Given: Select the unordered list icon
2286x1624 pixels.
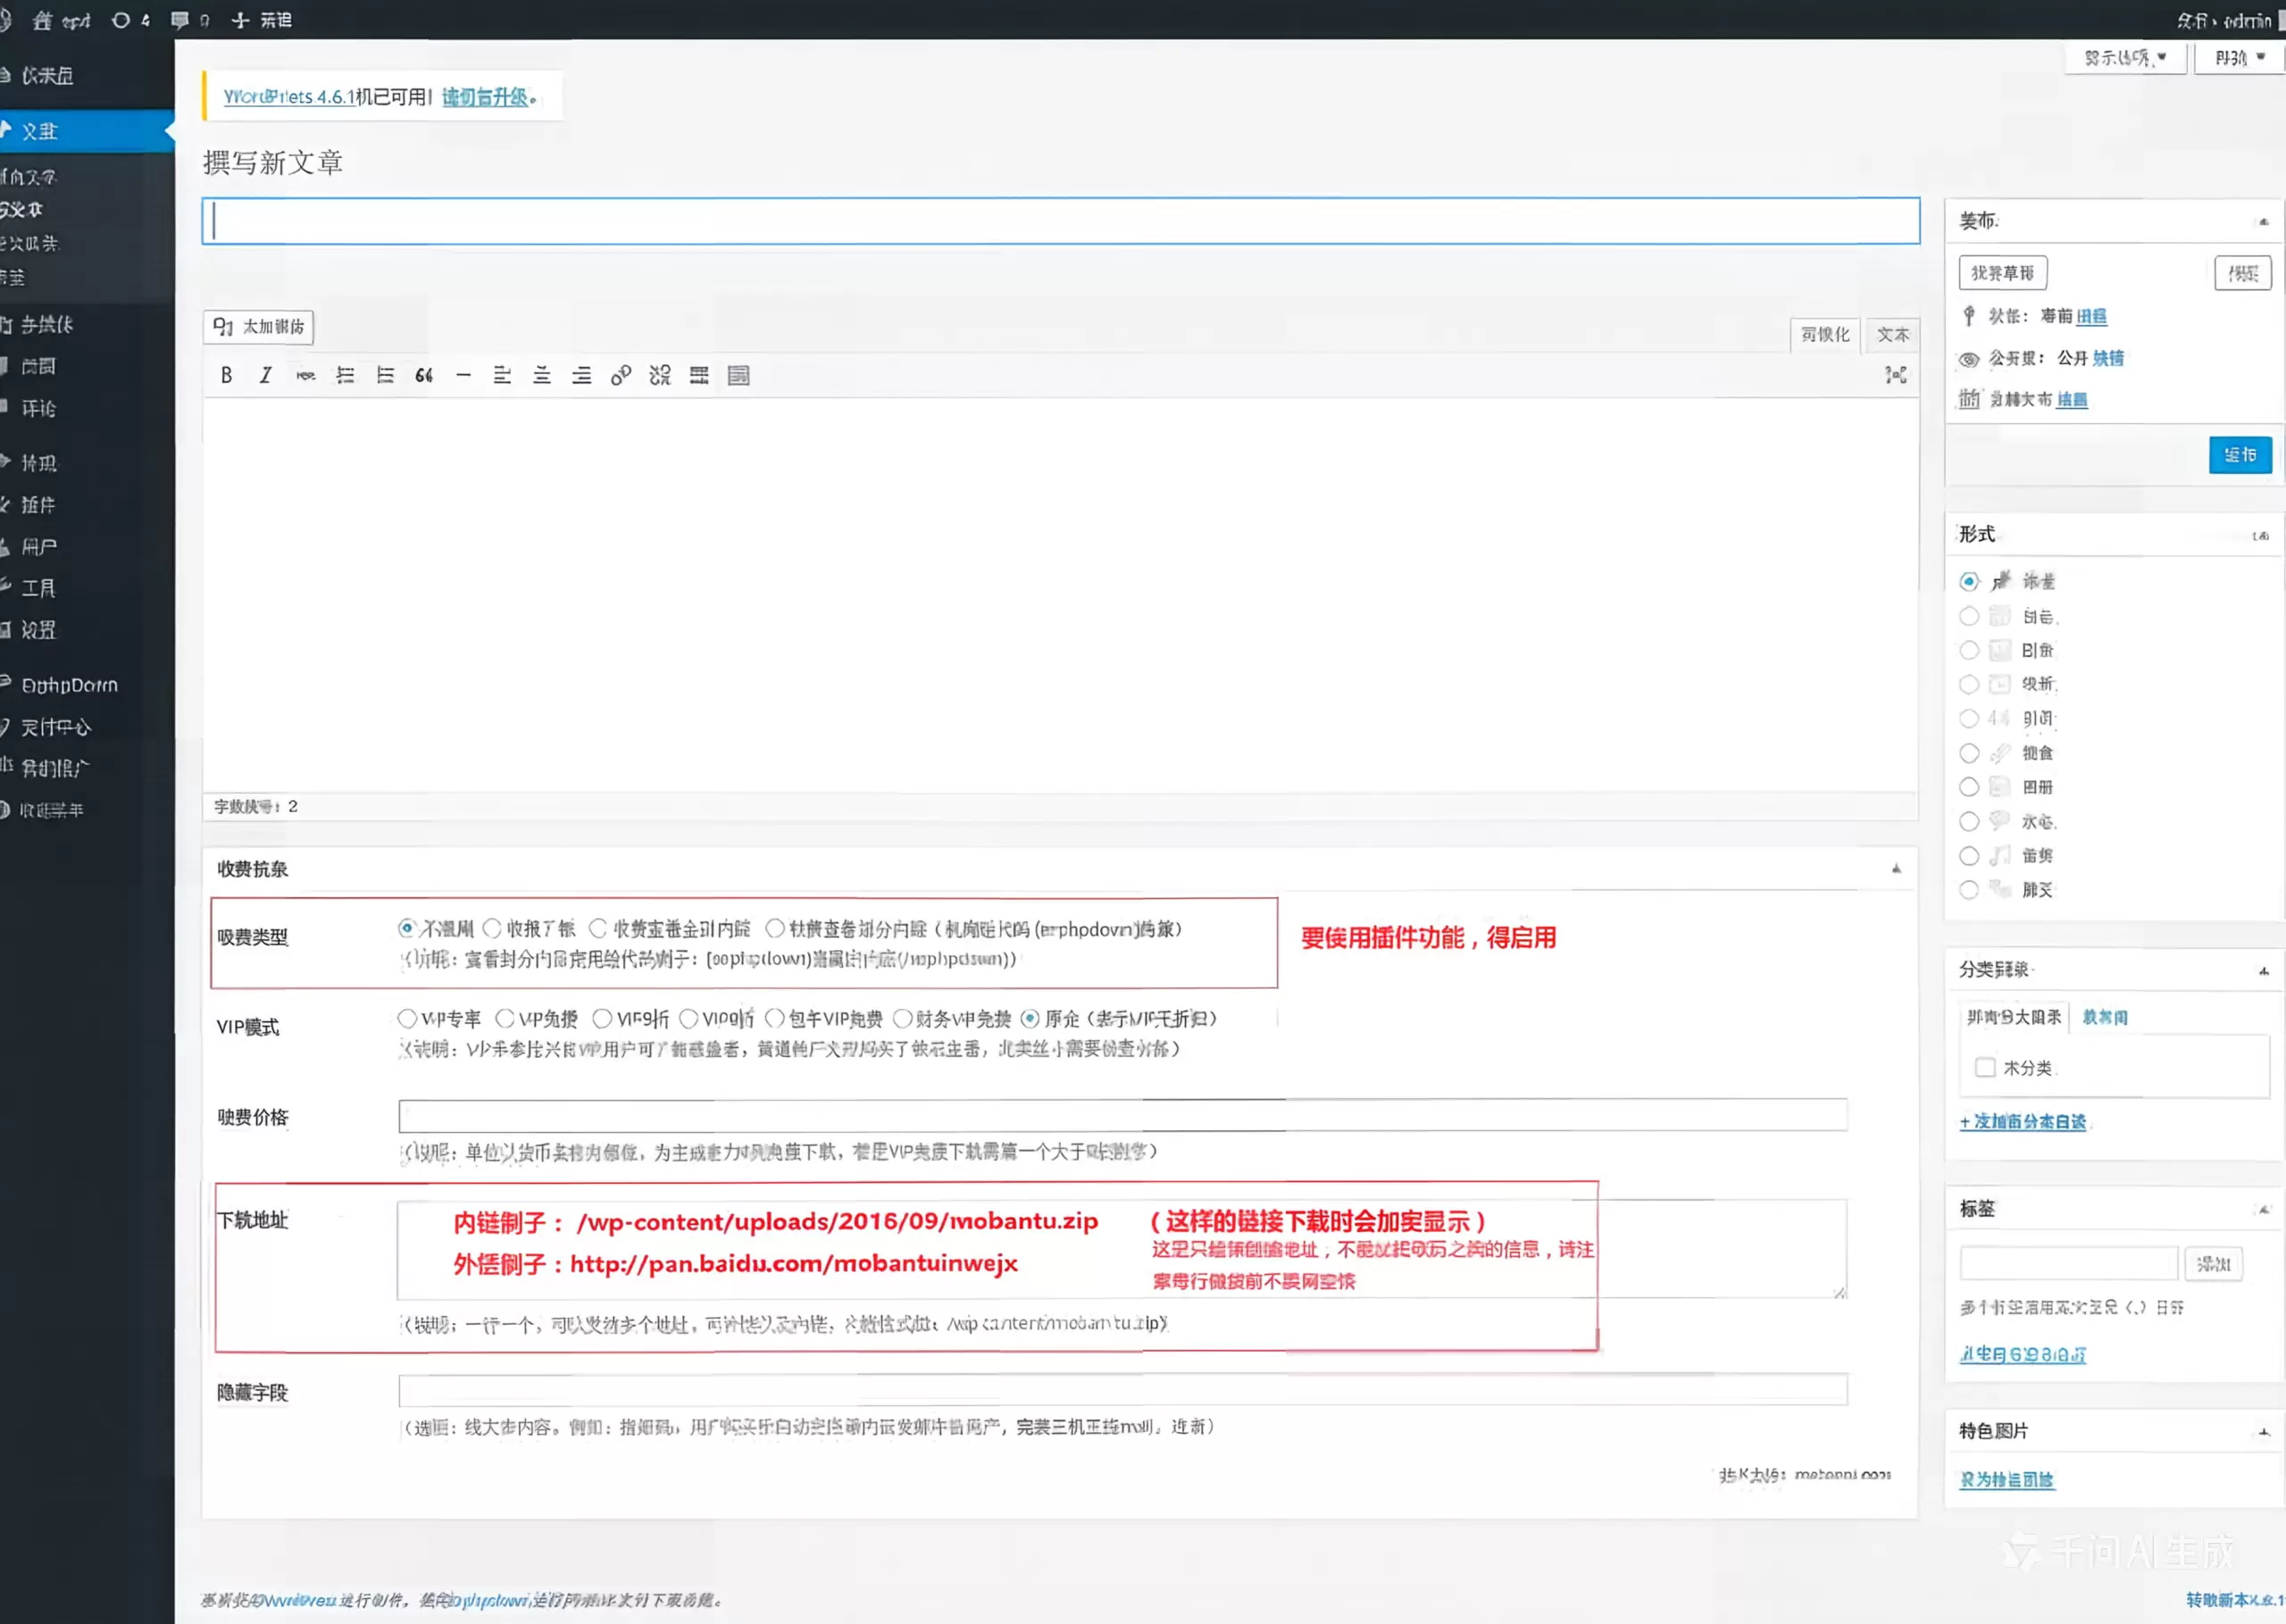Looking at the screenshot, I should pyautogui.click(x=345, y=375).
